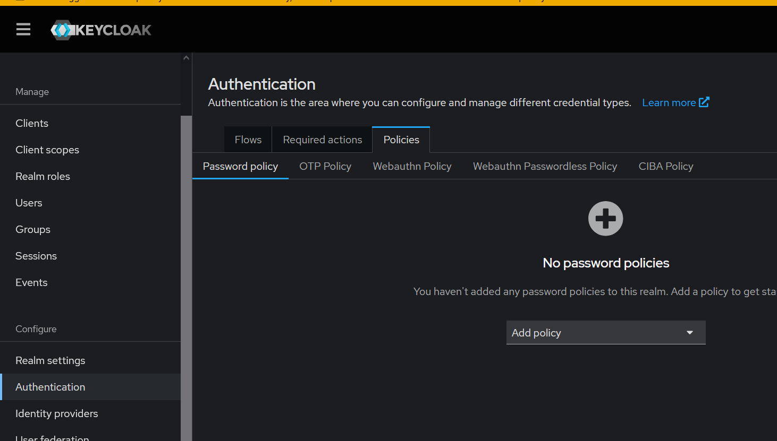Click the Keycloak logo

pyautogui.click(x=101, y=30)
